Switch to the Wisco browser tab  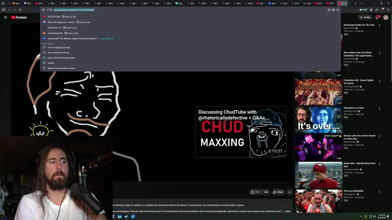(x=272, y=3)
